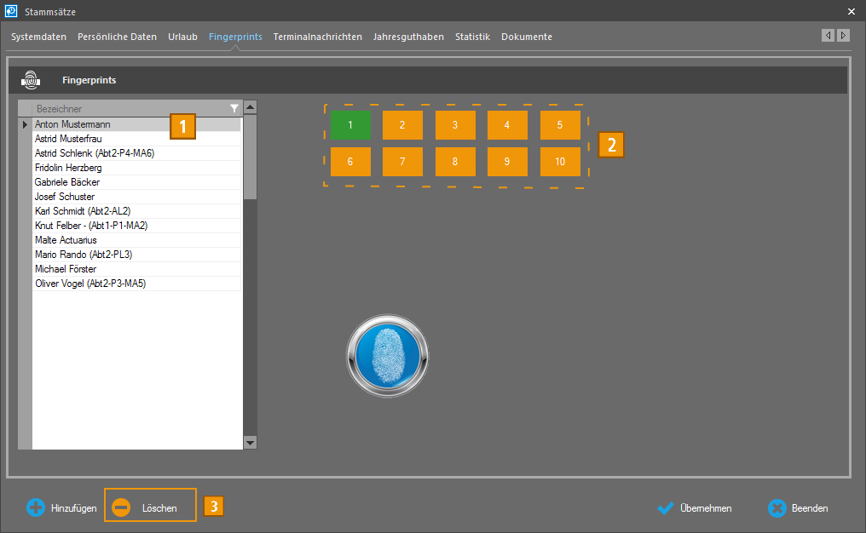The image size is (866, 533).
Task: Choose Gabriele Bäcker from employee list
Action: 67,182
